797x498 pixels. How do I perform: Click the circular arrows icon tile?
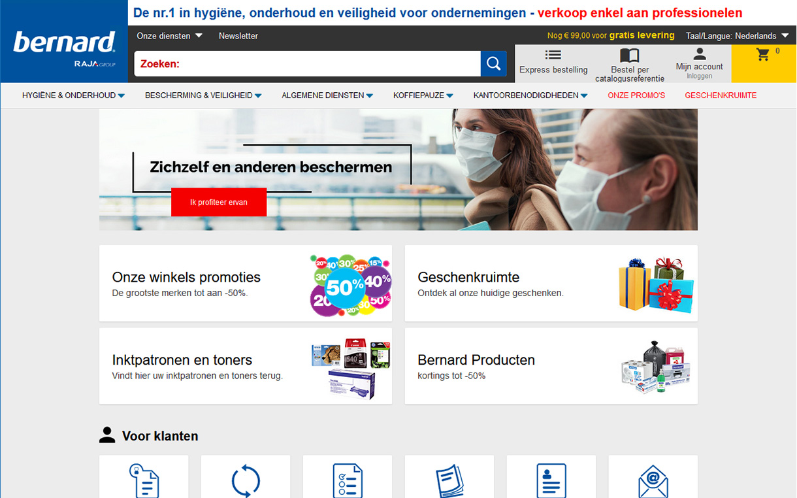246,480
